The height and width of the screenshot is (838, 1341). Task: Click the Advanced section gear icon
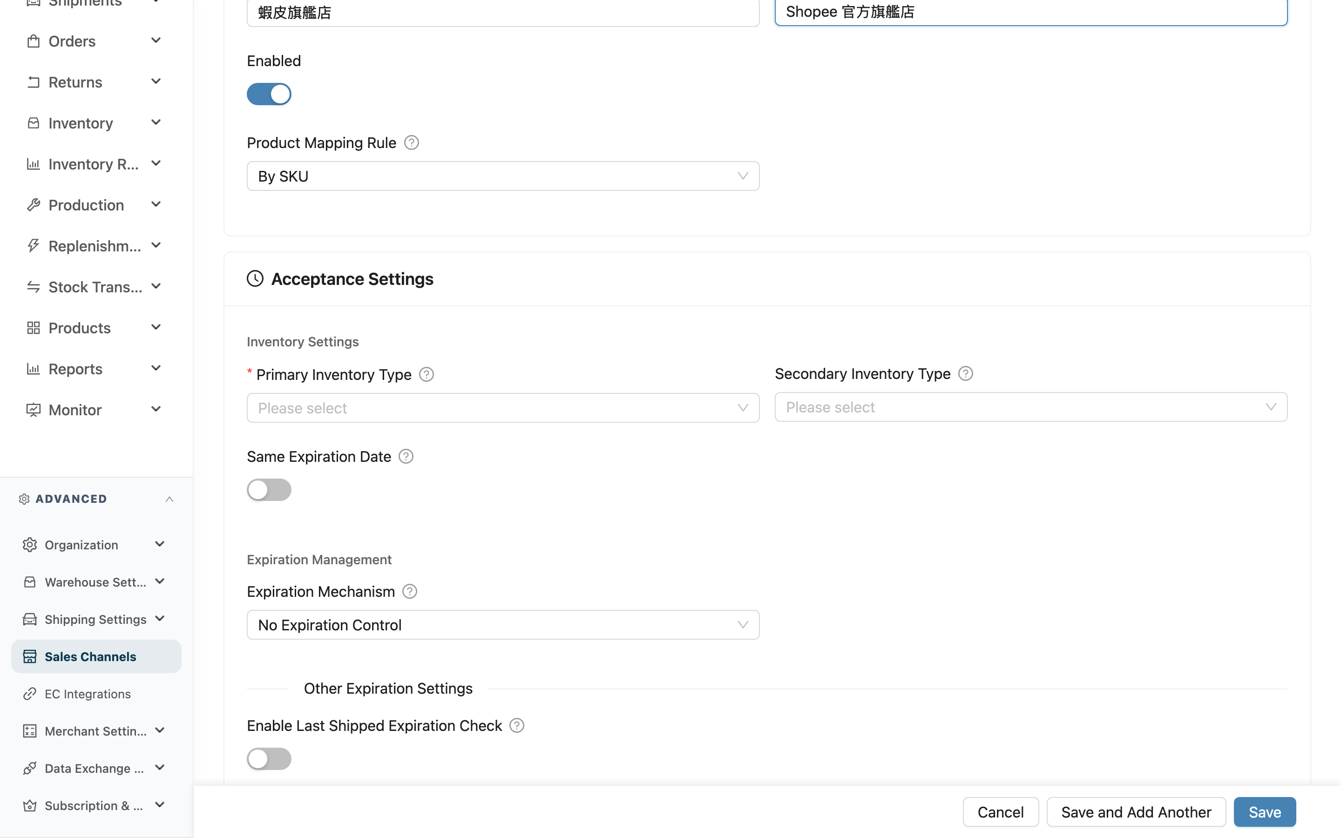(24, 499)
